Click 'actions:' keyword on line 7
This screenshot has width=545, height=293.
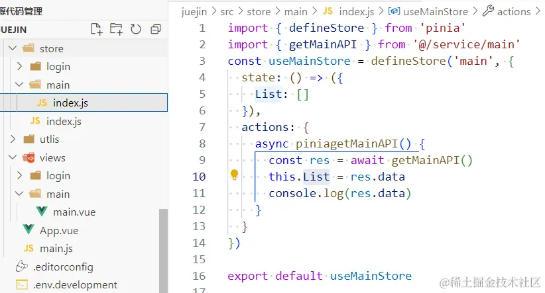(x=268, y=127)
